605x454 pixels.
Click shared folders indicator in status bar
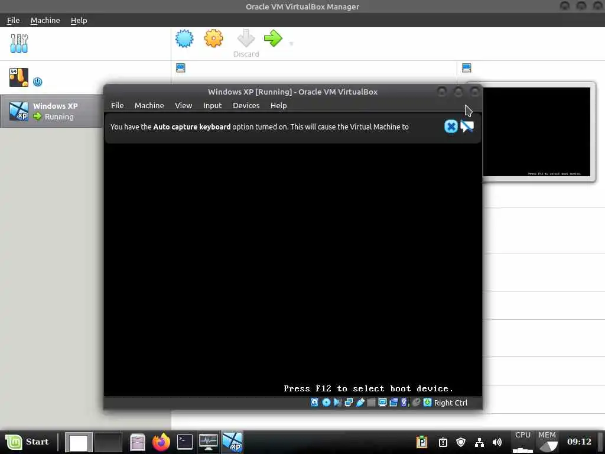[371, 403]
